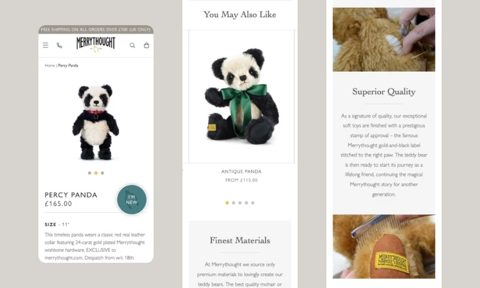Select third Percy Panda image dot
480x288 pixels.
coord(102,173)
